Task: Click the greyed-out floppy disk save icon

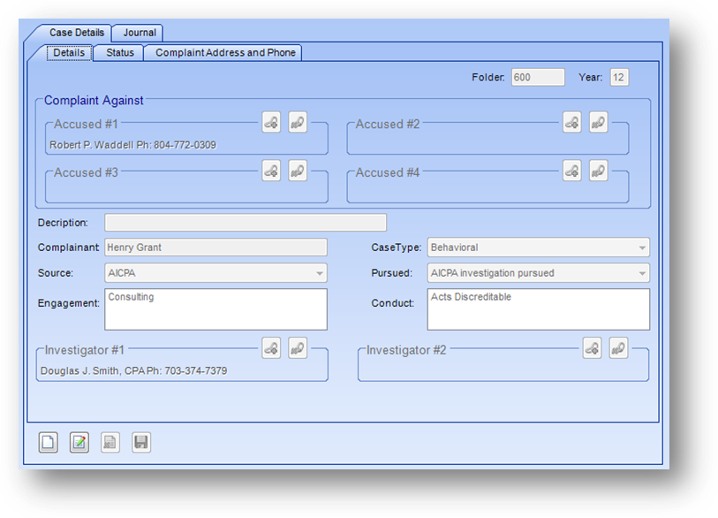Action: pyautogui.click(x=141, y=442)
